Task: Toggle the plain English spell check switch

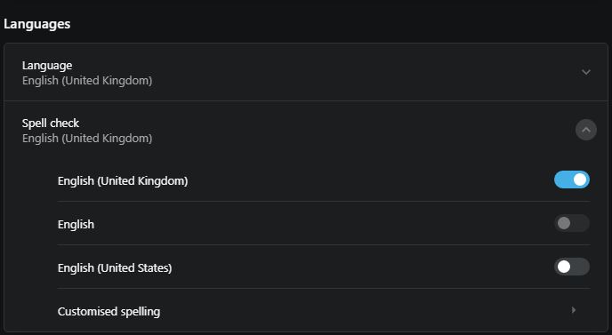Action: tap(572, 223)
